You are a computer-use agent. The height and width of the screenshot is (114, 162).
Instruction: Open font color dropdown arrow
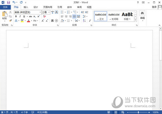(x=32, y=21)
